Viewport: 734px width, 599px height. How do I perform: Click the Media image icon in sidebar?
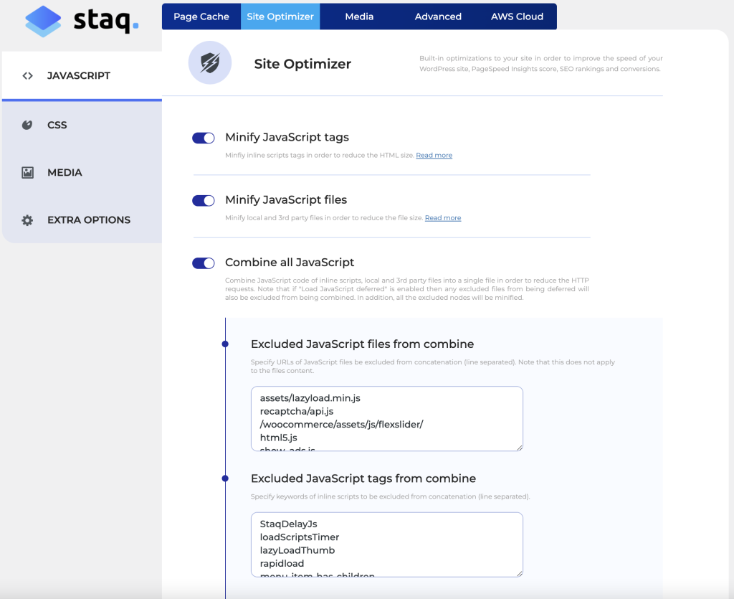pos(28,172)
